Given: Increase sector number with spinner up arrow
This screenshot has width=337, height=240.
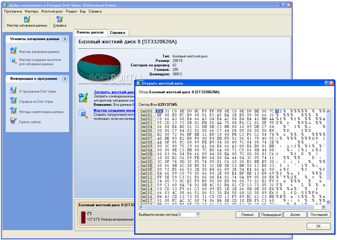Looking at the screenshot, I should [198, 213].
